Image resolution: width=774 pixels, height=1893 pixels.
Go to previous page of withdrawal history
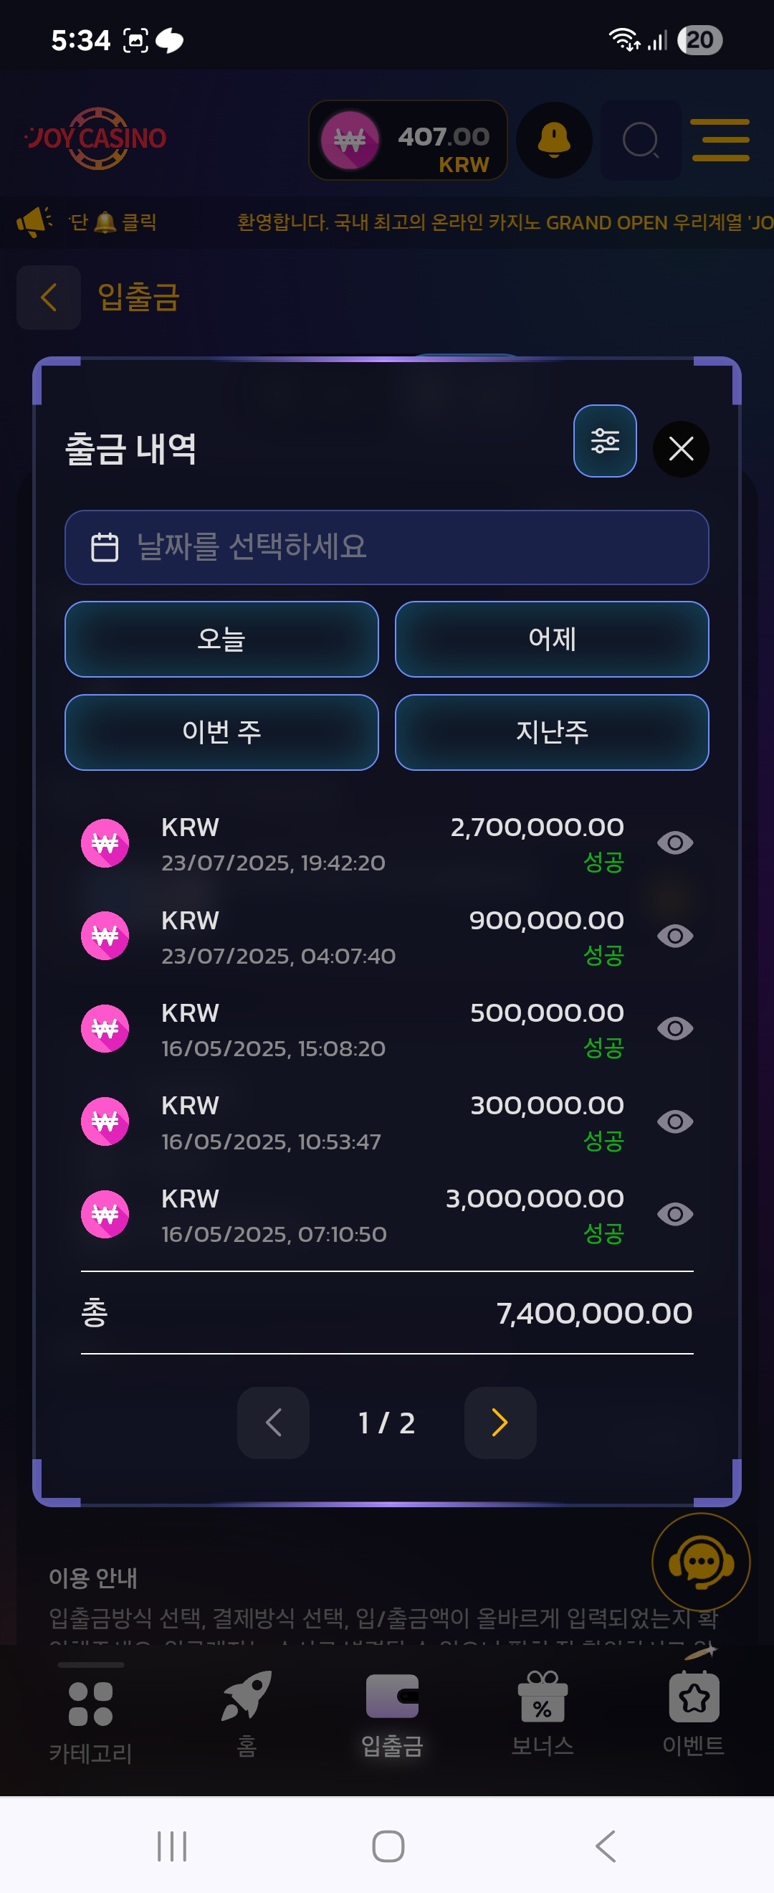click(273, 1423)
